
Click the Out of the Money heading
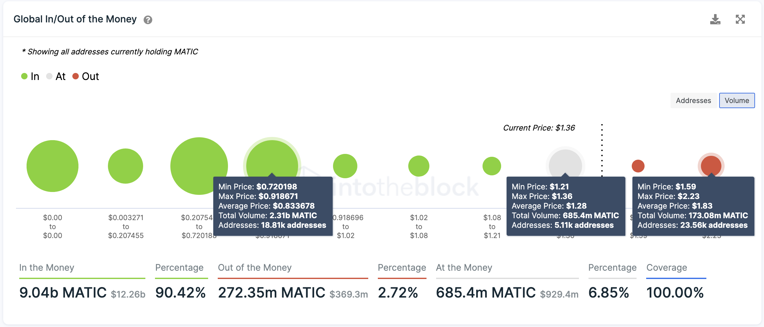[x=255, y=267]
